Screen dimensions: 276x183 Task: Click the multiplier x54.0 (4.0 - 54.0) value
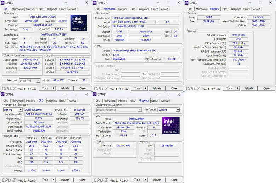(30, 64)
